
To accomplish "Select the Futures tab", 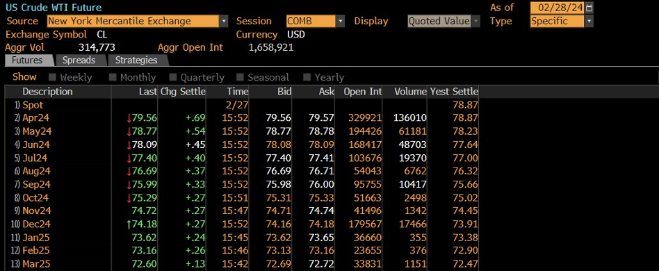I will tap(27, 60).
